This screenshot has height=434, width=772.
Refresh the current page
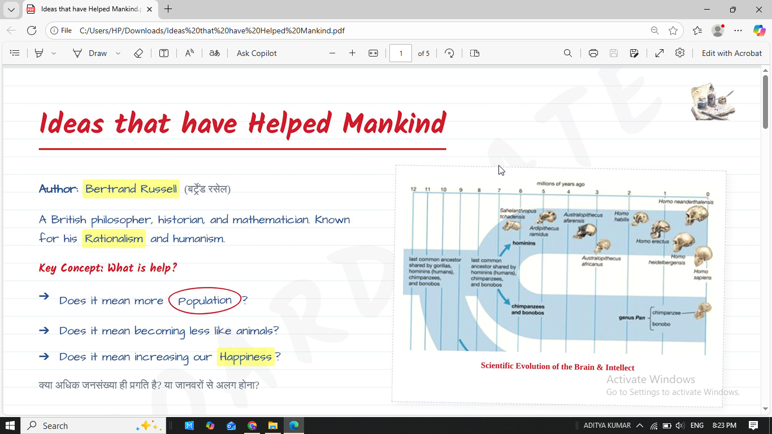[32, 31]
